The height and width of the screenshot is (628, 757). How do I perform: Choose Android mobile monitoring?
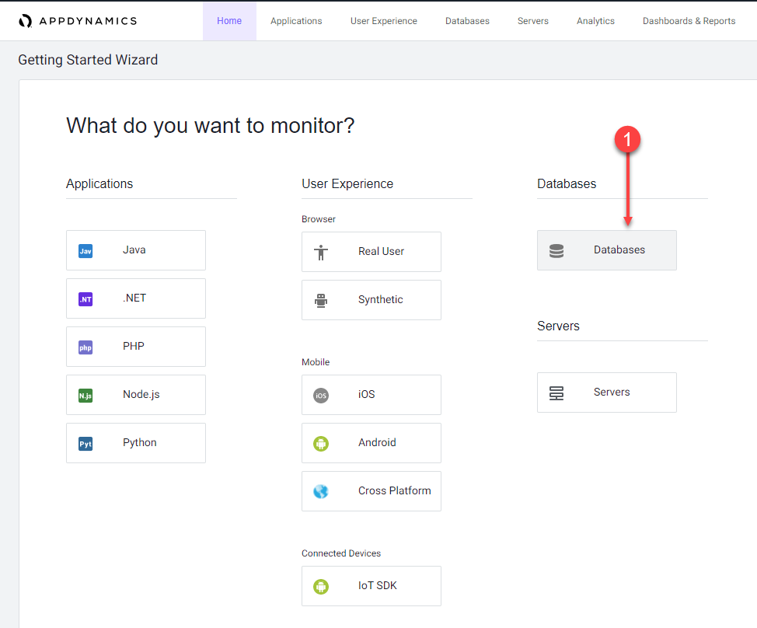click(372, 443)
